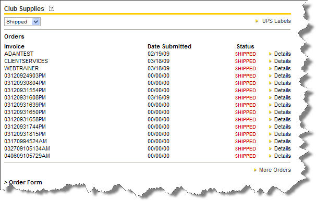Open Details for invoice 03120931608PM
316x201 pixels.
[282, 97]
